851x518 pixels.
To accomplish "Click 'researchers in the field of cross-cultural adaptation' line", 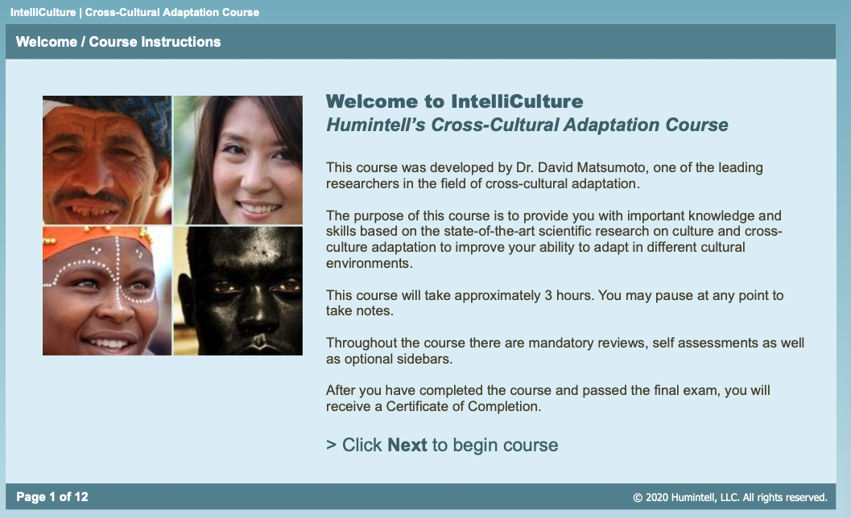I will tap(482, 184).
